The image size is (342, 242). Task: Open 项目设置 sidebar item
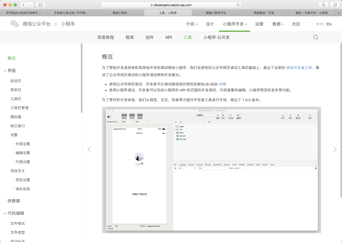point(23,180)
